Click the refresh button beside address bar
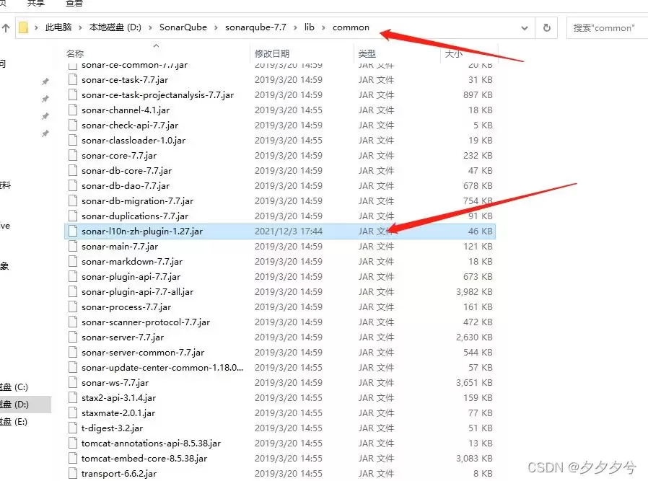Screen dimensions: 648x481 (x=546, y=27)
